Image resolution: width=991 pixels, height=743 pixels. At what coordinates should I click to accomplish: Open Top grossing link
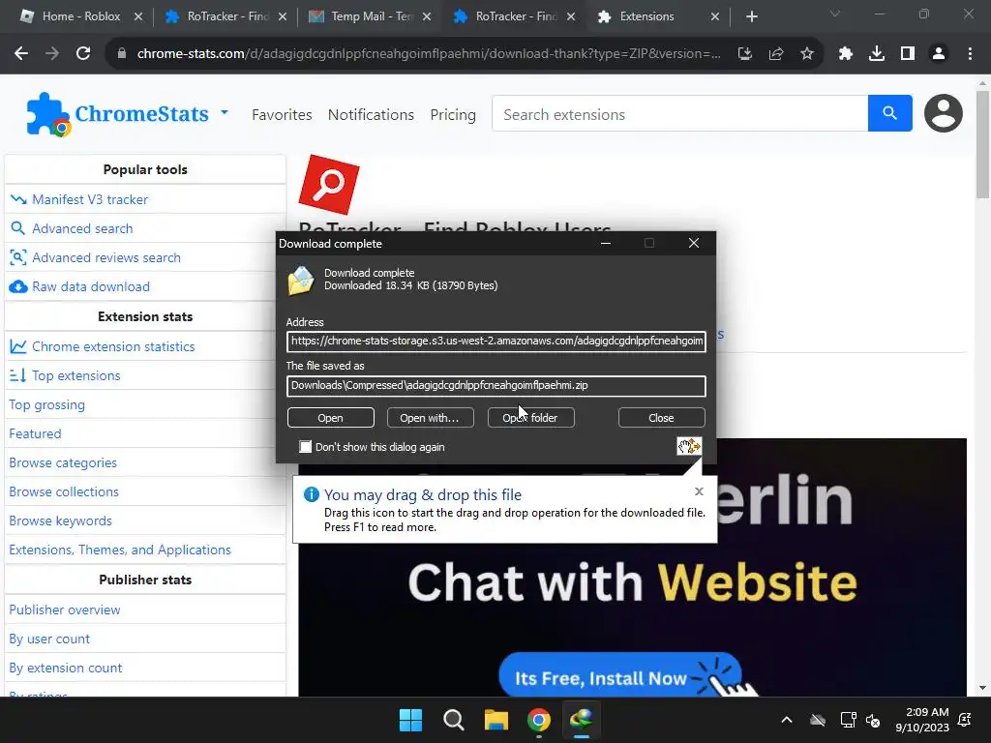(46, 405)
